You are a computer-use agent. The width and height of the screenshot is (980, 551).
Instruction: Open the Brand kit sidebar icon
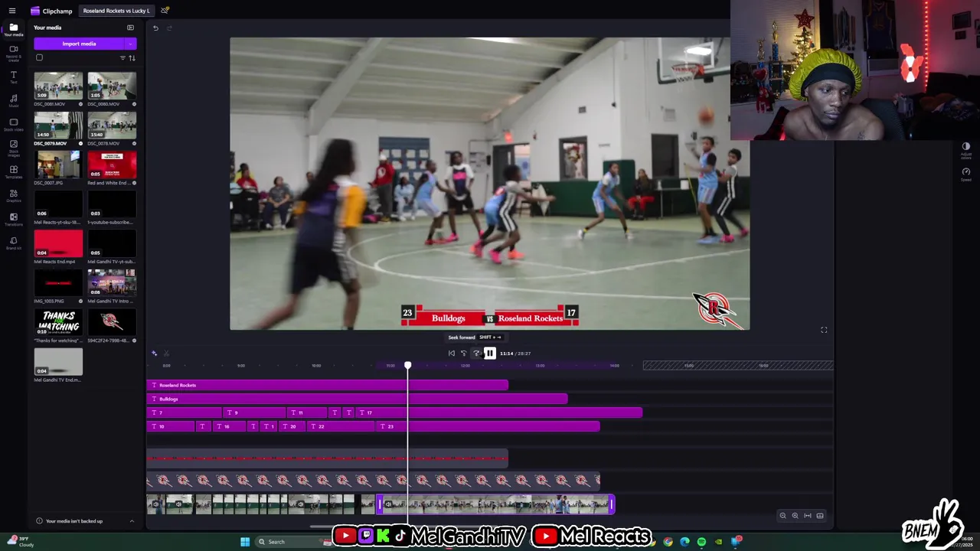tap(13, 243)
